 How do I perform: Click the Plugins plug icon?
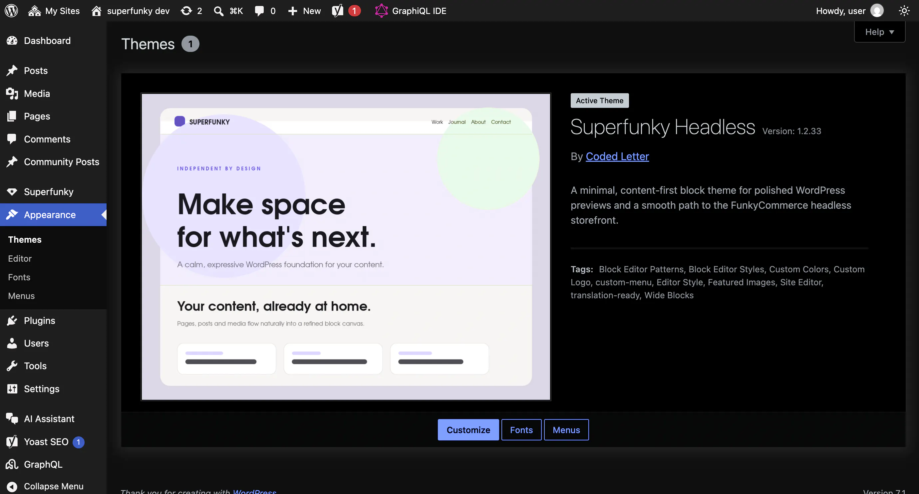pyautogui.click(x=12, y=321)
